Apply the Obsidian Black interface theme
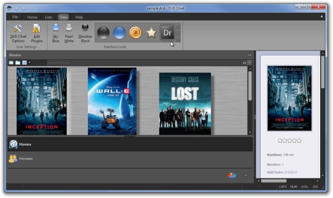The width and height of the screenshot is (333, 198). pyautogui.click(x=85, y=33)
